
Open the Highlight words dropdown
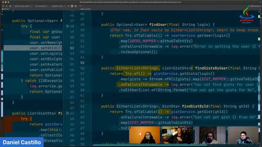(x=58, y=6)
